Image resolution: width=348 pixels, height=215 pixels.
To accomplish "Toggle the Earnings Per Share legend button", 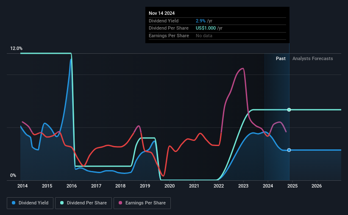I will [x=142, y=203].
